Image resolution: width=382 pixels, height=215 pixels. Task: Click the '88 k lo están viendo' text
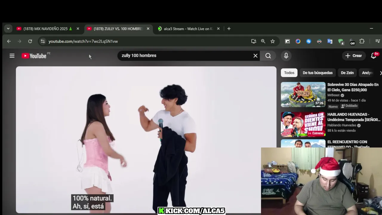pos(341,130)
